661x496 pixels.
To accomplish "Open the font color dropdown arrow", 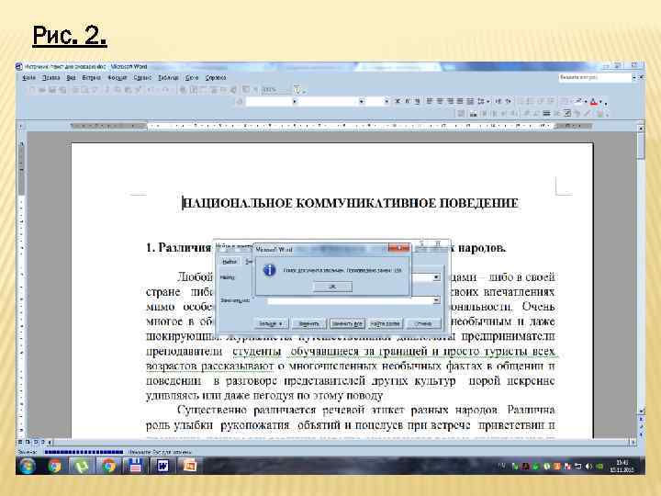I will tap(600, 102).
